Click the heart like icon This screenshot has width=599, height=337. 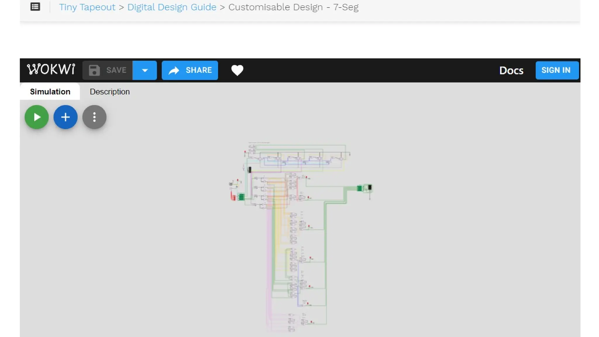[237, 70]
